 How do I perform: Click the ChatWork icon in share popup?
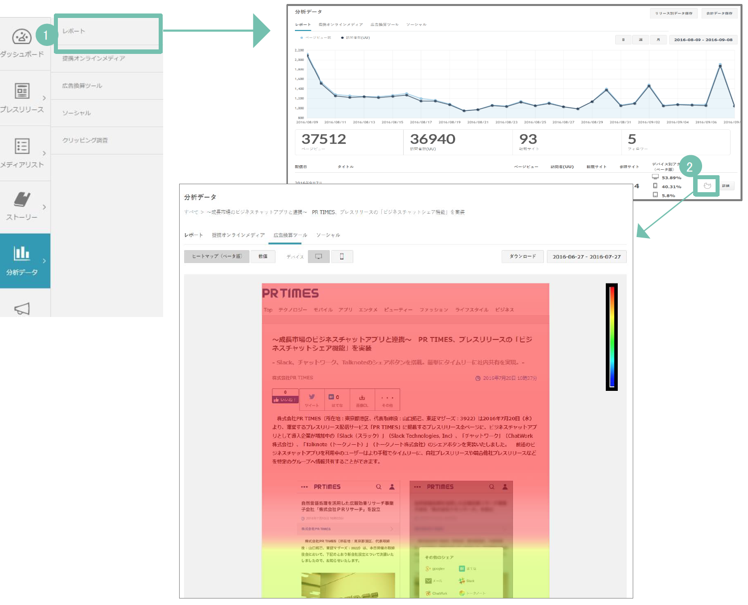428,593
